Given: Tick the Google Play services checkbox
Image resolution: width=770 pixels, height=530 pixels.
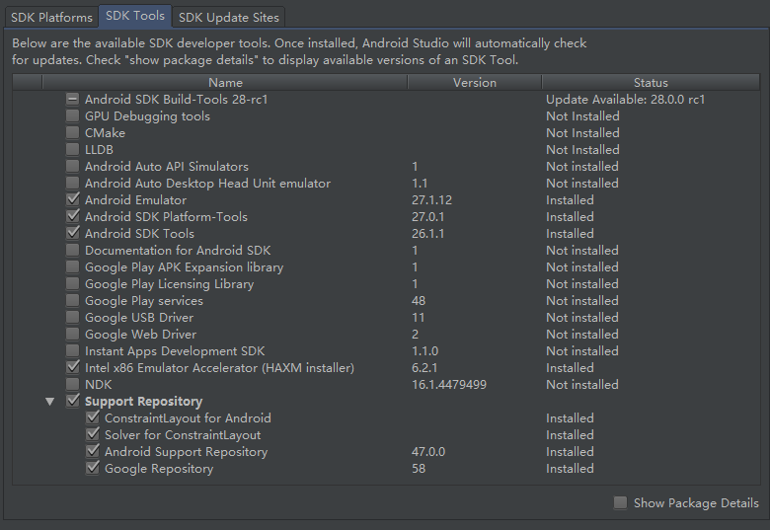Looking at the screenshot, I should coord(73,300).
